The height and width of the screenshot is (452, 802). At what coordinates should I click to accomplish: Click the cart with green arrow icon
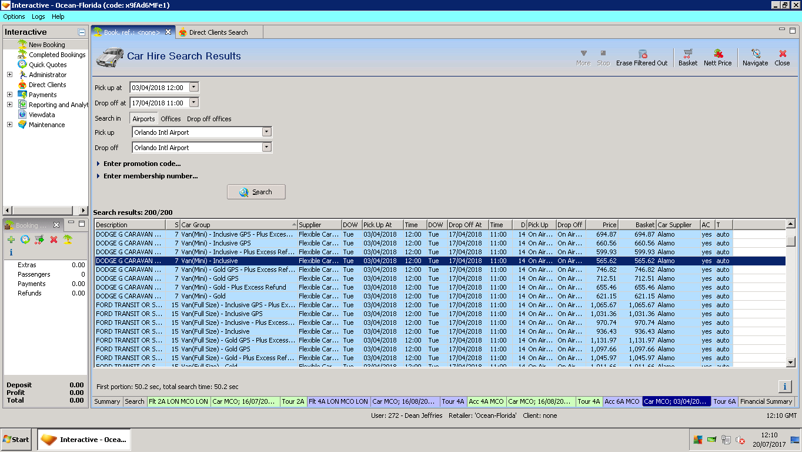(39, 240)
